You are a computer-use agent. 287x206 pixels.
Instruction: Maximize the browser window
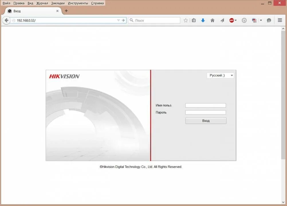click(x=270, y=3)
